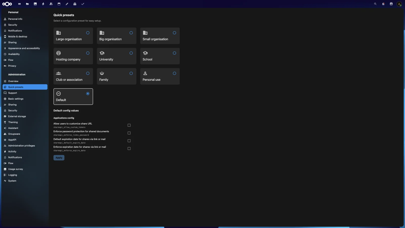Open Sharing under Personal section
This screenshot has width=405, height=228.
[x=25, y=42]
